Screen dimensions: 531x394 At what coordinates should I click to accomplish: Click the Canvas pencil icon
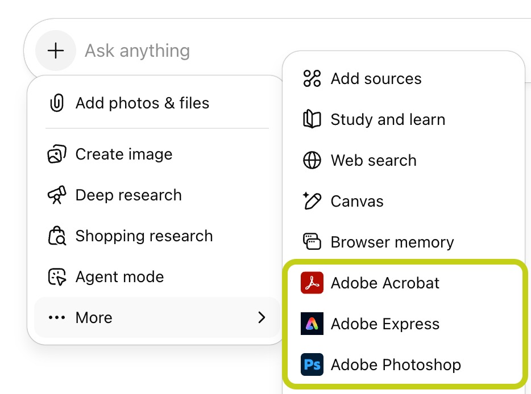[311, 201]
